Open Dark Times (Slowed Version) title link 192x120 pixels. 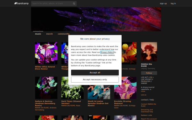[x=71, y=102]
